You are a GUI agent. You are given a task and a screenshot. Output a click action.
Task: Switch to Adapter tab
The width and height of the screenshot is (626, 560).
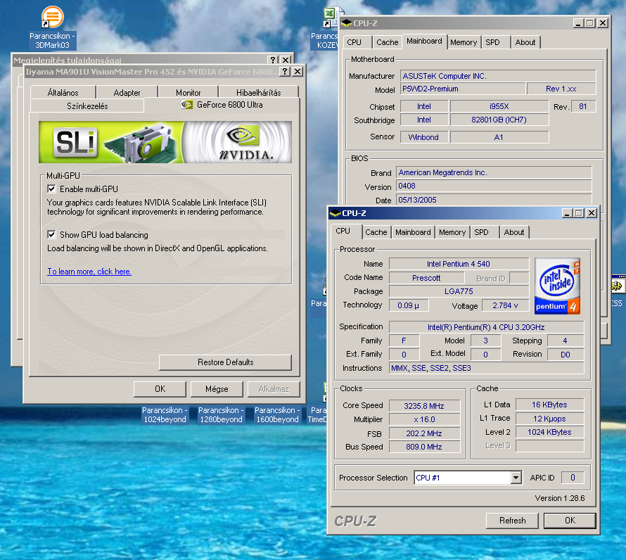pos(127,93)
